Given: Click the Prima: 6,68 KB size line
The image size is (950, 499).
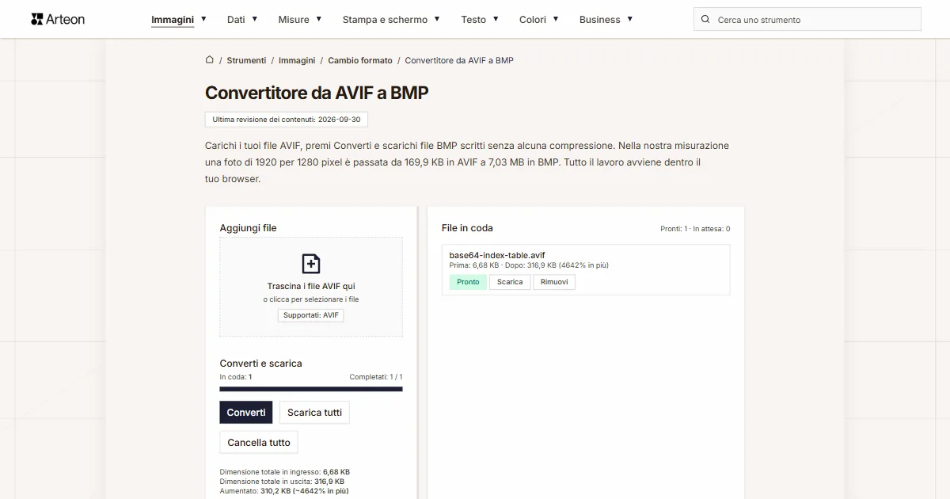Looking at the screenshot, I should coord(529,265).
